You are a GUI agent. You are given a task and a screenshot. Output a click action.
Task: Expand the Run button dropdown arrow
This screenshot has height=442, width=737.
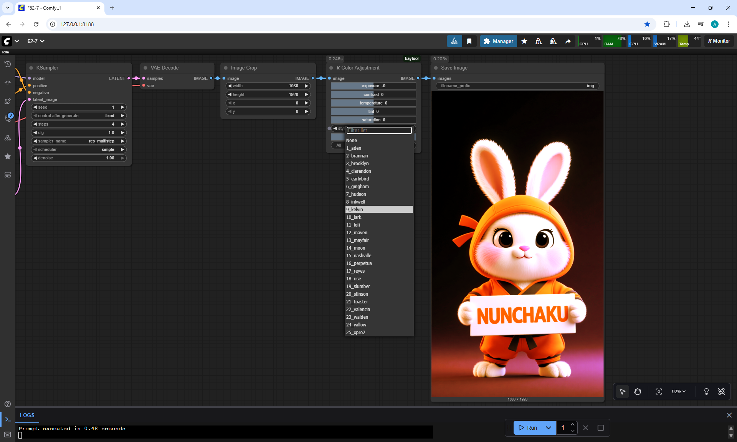click(x=549, y=428)
